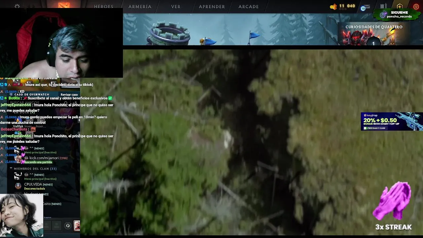Open the mail inbox with 10 notifications
Image resolution: width=423 pixels, height=238 pixels.
(365, 7)
